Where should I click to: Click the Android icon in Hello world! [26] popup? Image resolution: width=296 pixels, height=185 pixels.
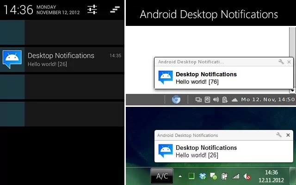point(166,150)
